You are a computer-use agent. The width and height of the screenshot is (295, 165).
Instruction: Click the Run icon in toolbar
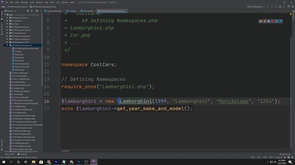click(x=268, y=6)
